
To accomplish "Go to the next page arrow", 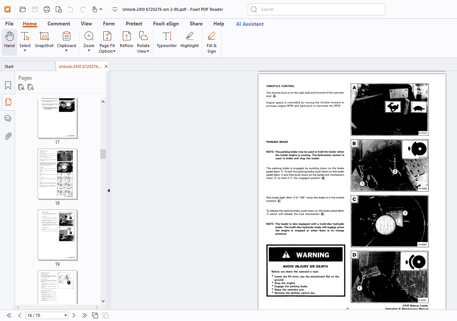I will [74, 315].
